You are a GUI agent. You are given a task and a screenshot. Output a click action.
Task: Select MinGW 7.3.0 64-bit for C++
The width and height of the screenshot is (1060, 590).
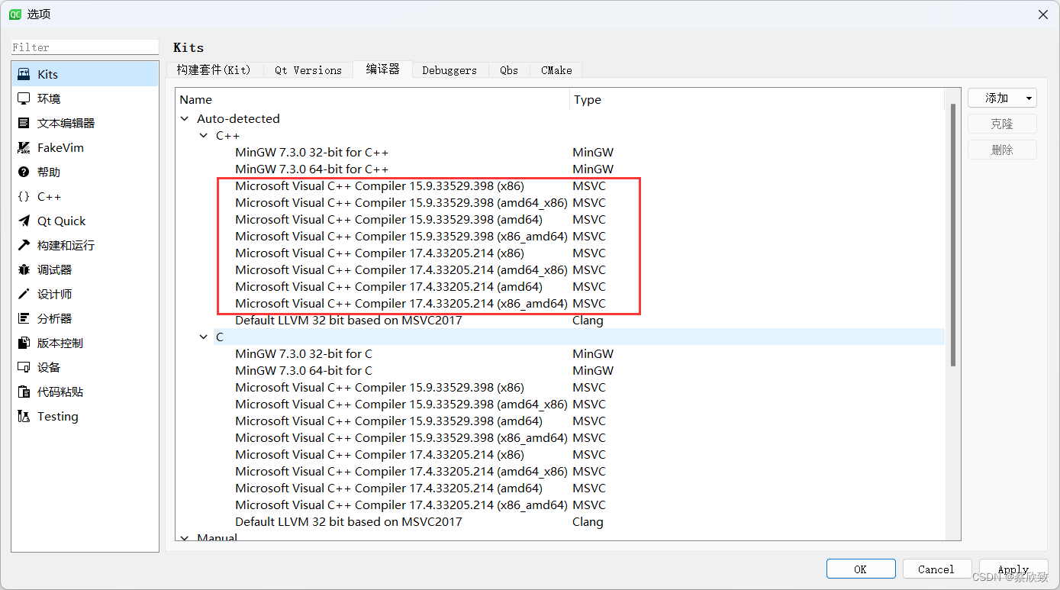[311, 169]
